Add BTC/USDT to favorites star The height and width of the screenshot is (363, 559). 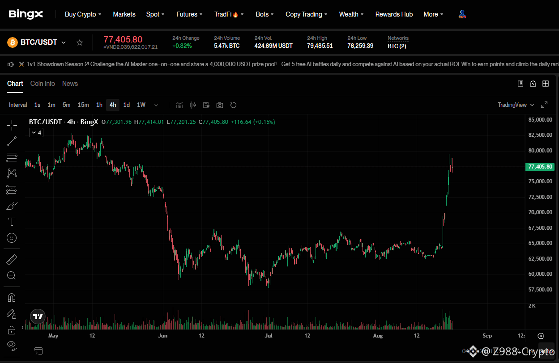pos(80,42)
